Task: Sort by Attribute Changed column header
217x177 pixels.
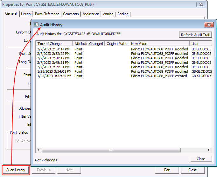Action: click(88, 44)
